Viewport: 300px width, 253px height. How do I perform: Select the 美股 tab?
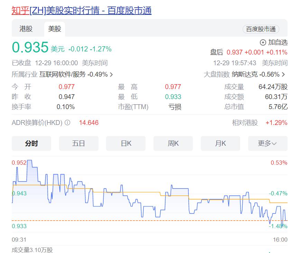(x=55, y=29)
